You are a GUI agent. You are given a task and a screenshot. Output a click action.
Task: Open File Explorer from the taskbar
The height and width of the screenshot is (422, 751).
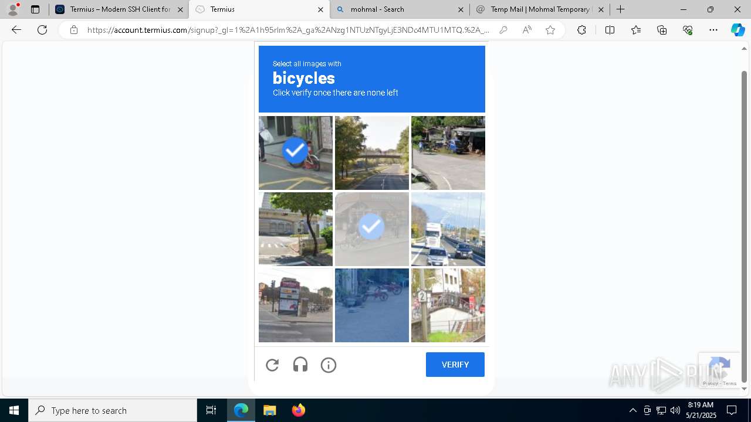(269, 410)
